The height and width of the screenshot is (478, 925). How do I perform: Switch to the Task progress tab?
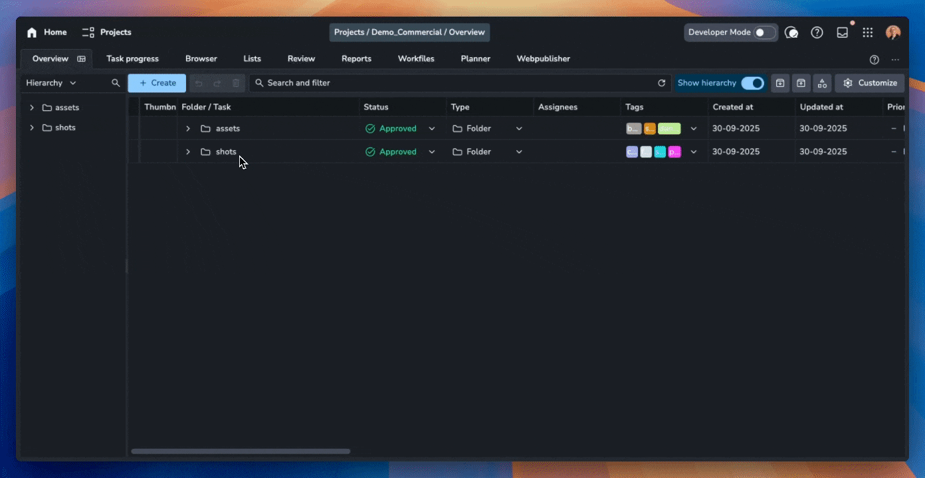(132, 58)
